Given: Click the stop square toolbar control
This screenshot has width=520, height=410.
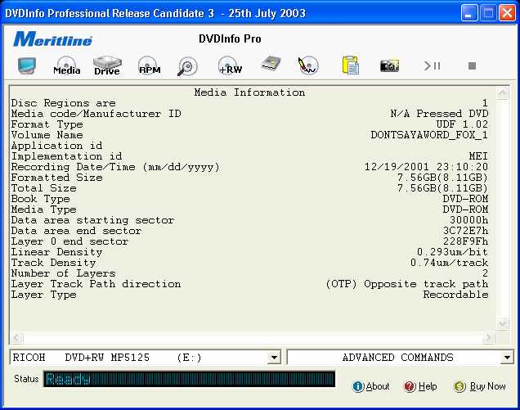Looking at the screenshot, I should 473,65.
